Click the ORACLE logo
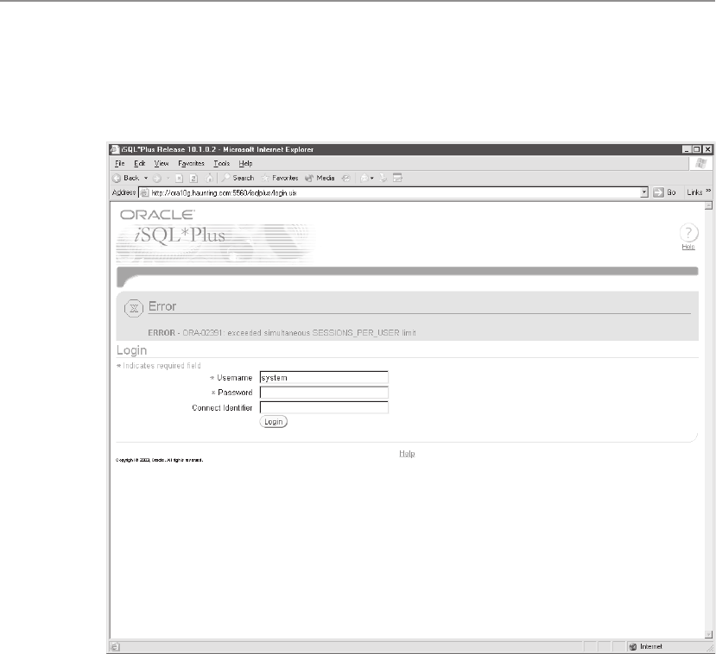 [x=157, y=215]
